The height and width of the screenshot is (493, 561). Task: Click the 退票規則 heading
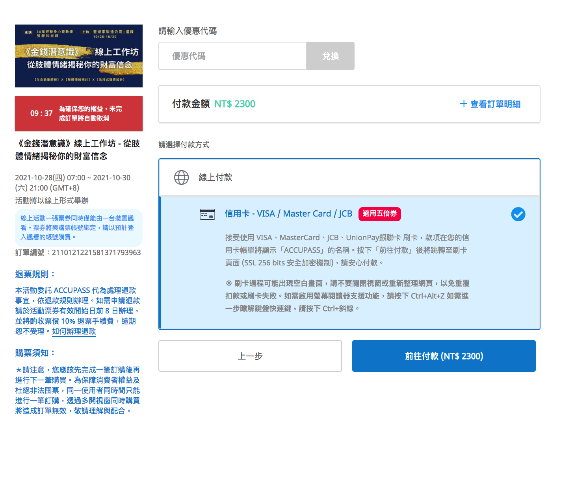click(x=35, y=274)
